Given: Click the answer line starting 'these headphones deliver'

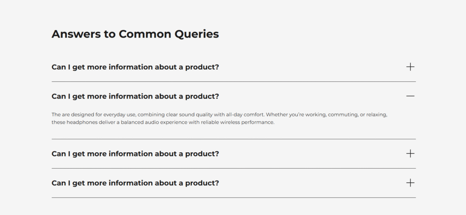Looking at the screenshot, I should [x=163, y=122].
